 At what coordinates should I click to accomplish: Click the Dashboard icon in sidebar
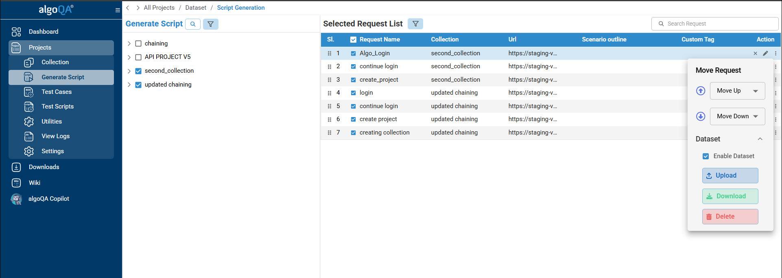(x=16, y=32)
